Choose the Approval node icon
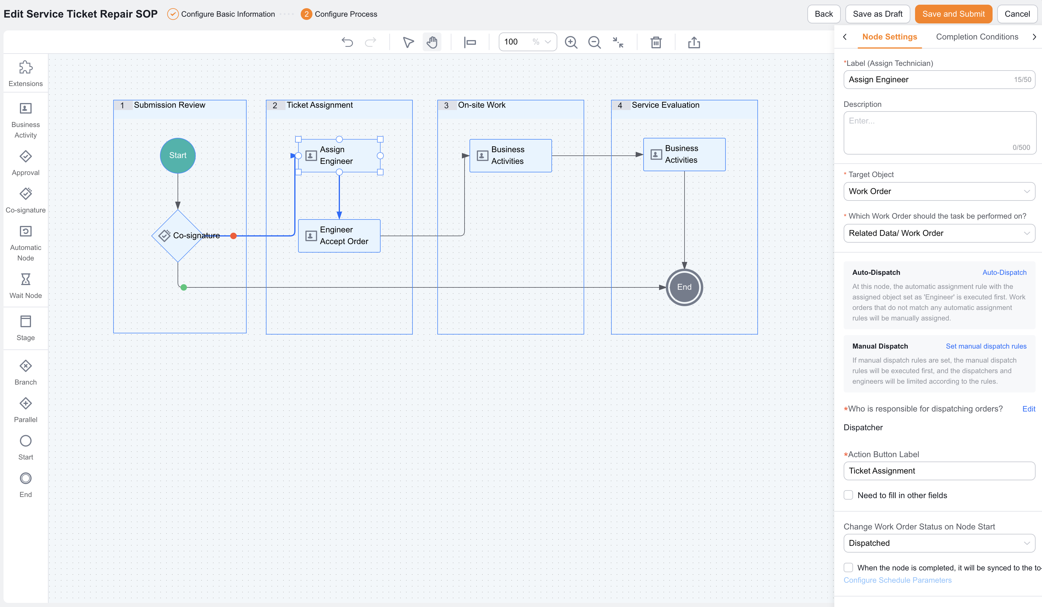 tap(26, 156)
